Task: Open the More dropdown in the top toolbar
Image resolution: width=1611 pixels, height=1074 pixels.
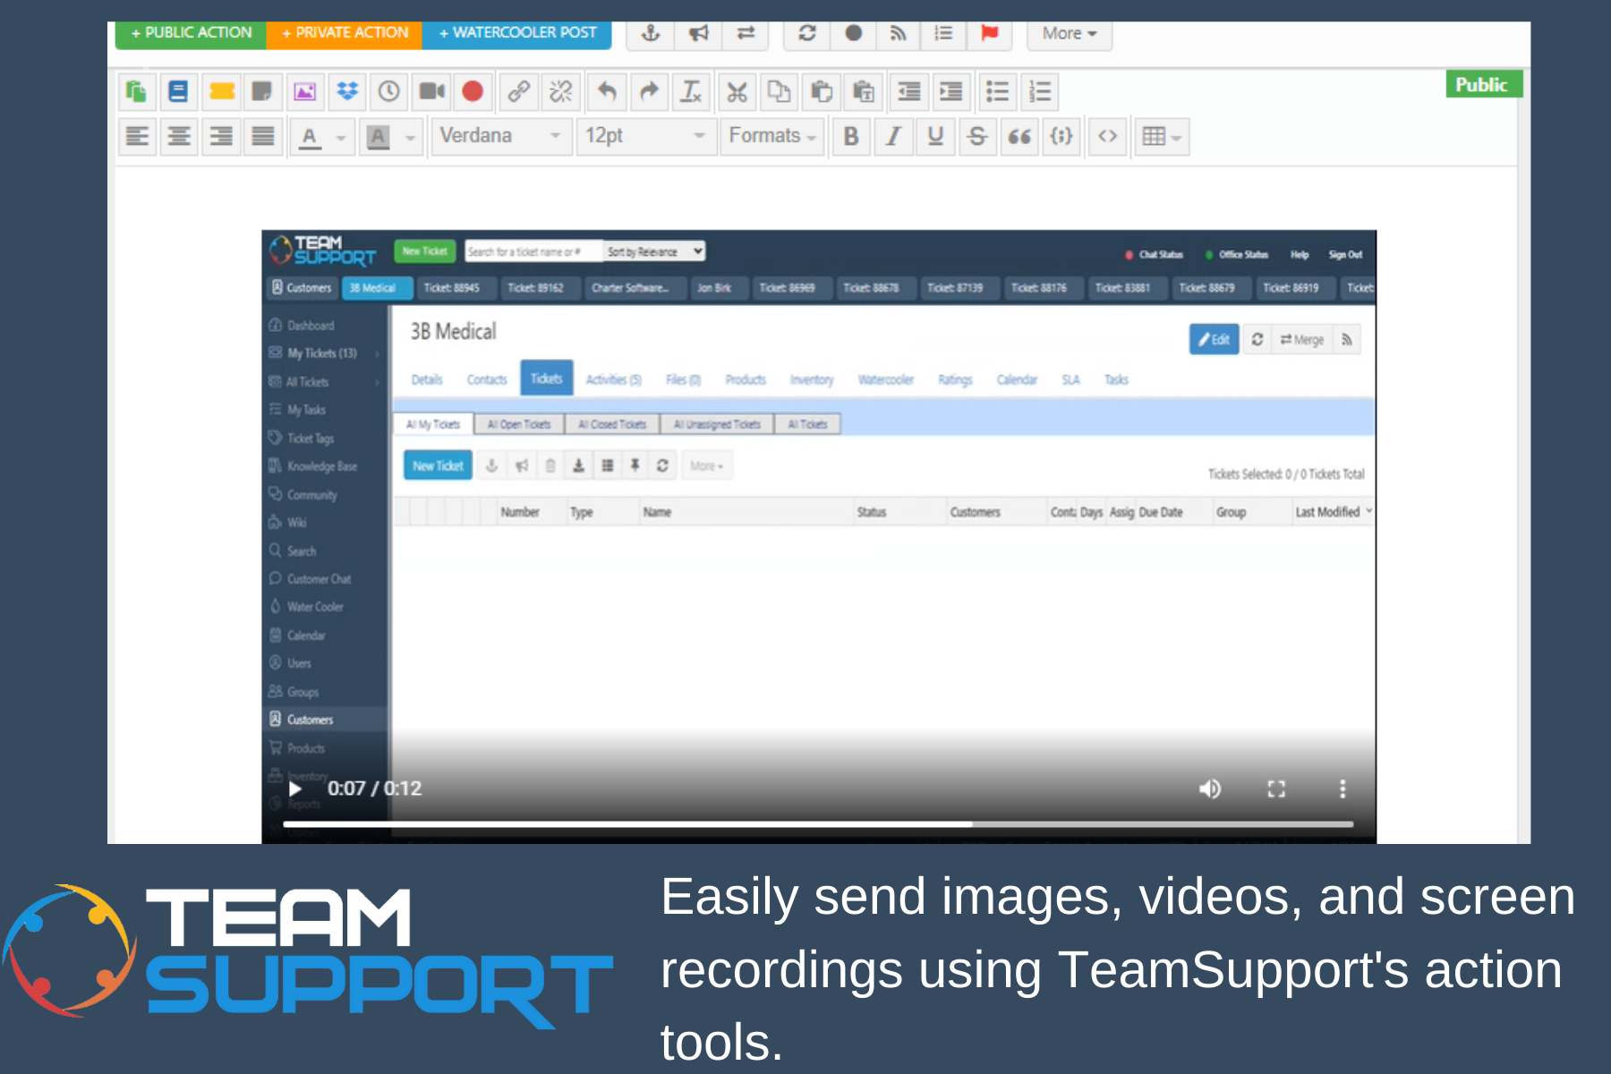Action: [x=1070, y=34]
